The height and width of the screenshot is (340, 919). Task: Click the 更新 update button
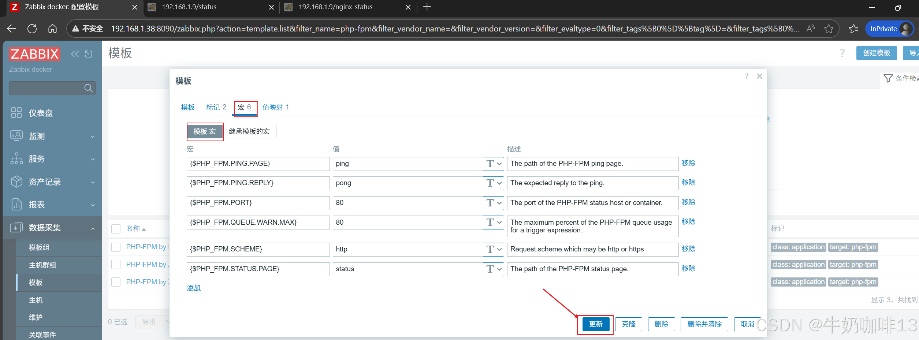(x=596, y=324)
